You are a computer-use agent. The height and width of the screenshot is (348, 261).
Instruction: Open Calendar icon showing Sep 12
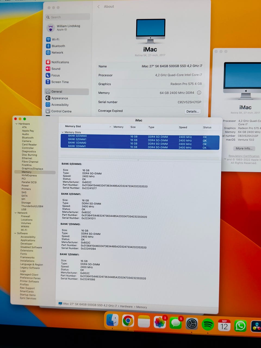coord(224,325)
